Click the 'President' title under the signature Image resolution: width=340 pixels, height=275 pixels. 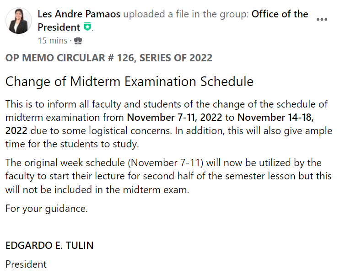[x=26, y=264]
